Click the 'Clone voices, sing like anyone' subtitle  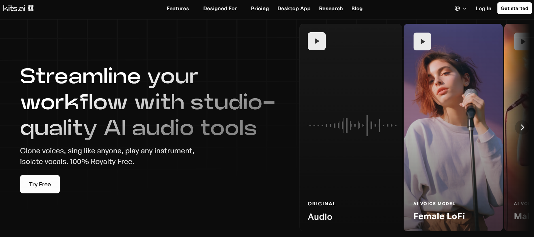pyautogui.click(x=107, y=156)
